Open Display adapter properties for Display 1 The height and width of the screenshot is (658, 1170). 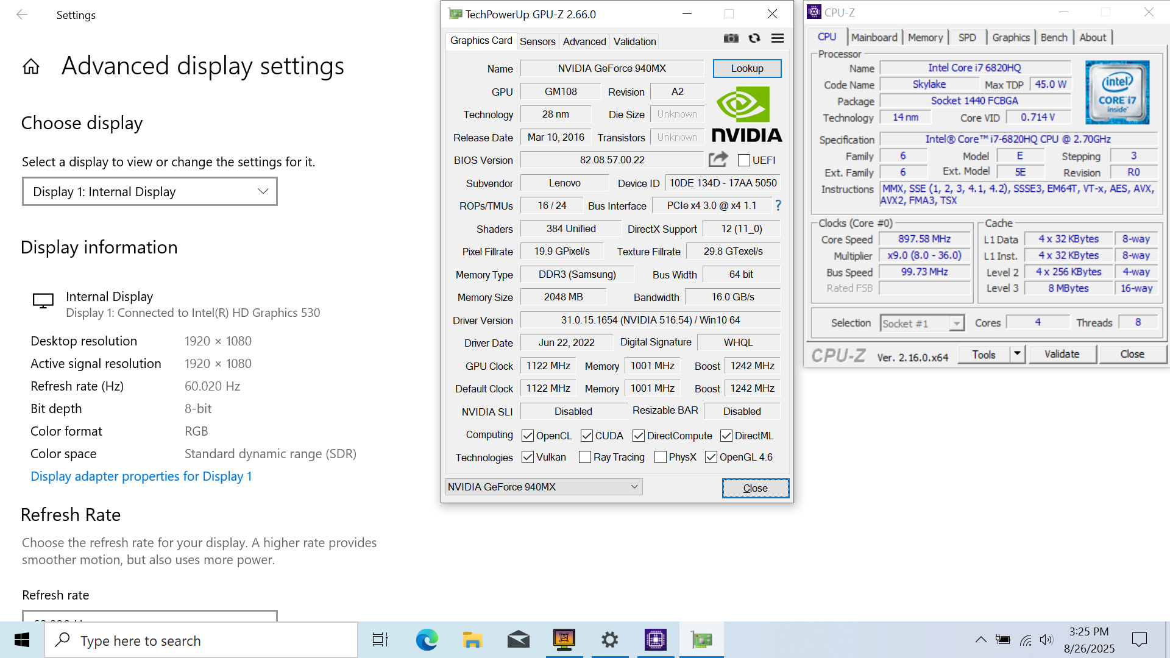pos(141,476)
